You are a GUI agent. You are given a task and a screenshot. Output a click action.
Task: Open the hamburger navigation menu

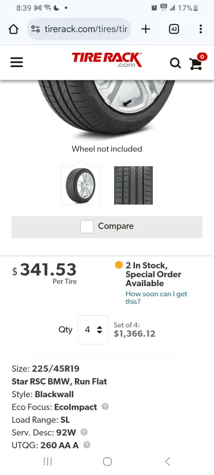17,62
